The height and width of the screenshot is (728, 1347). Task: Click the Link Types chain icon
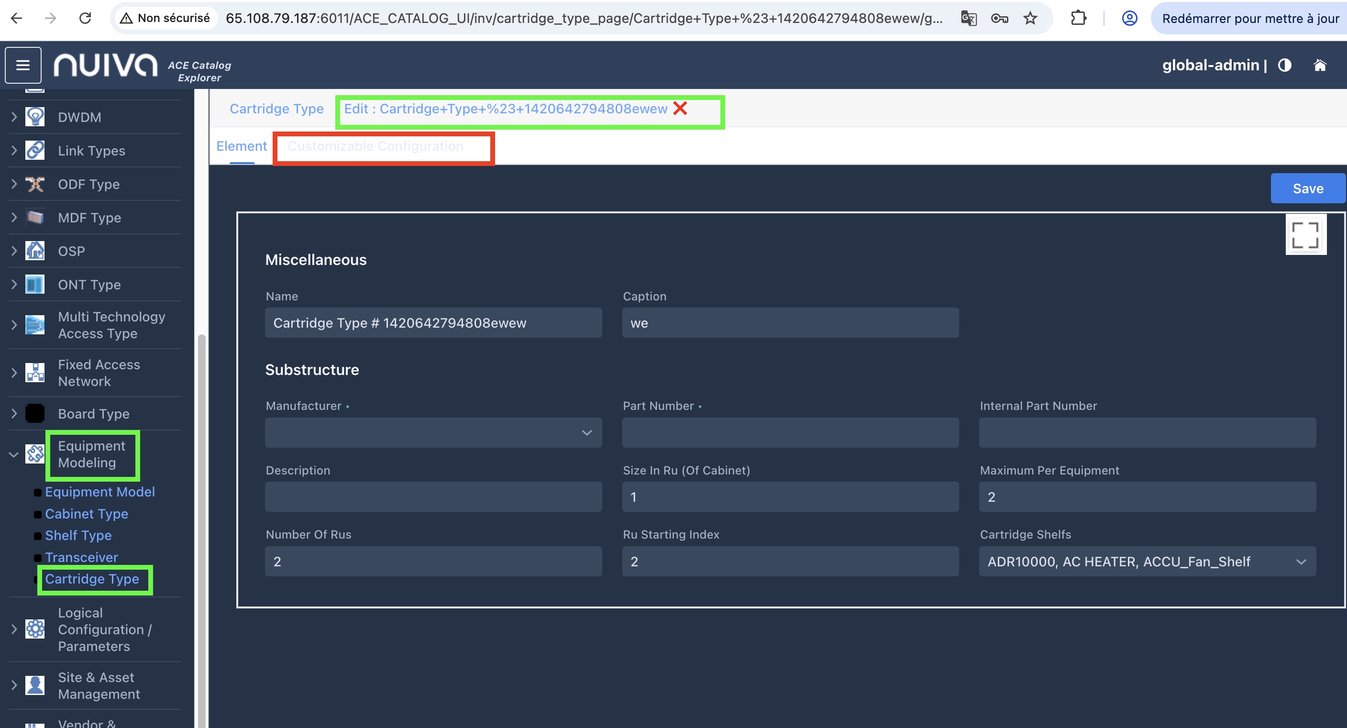tap(35, 150)
